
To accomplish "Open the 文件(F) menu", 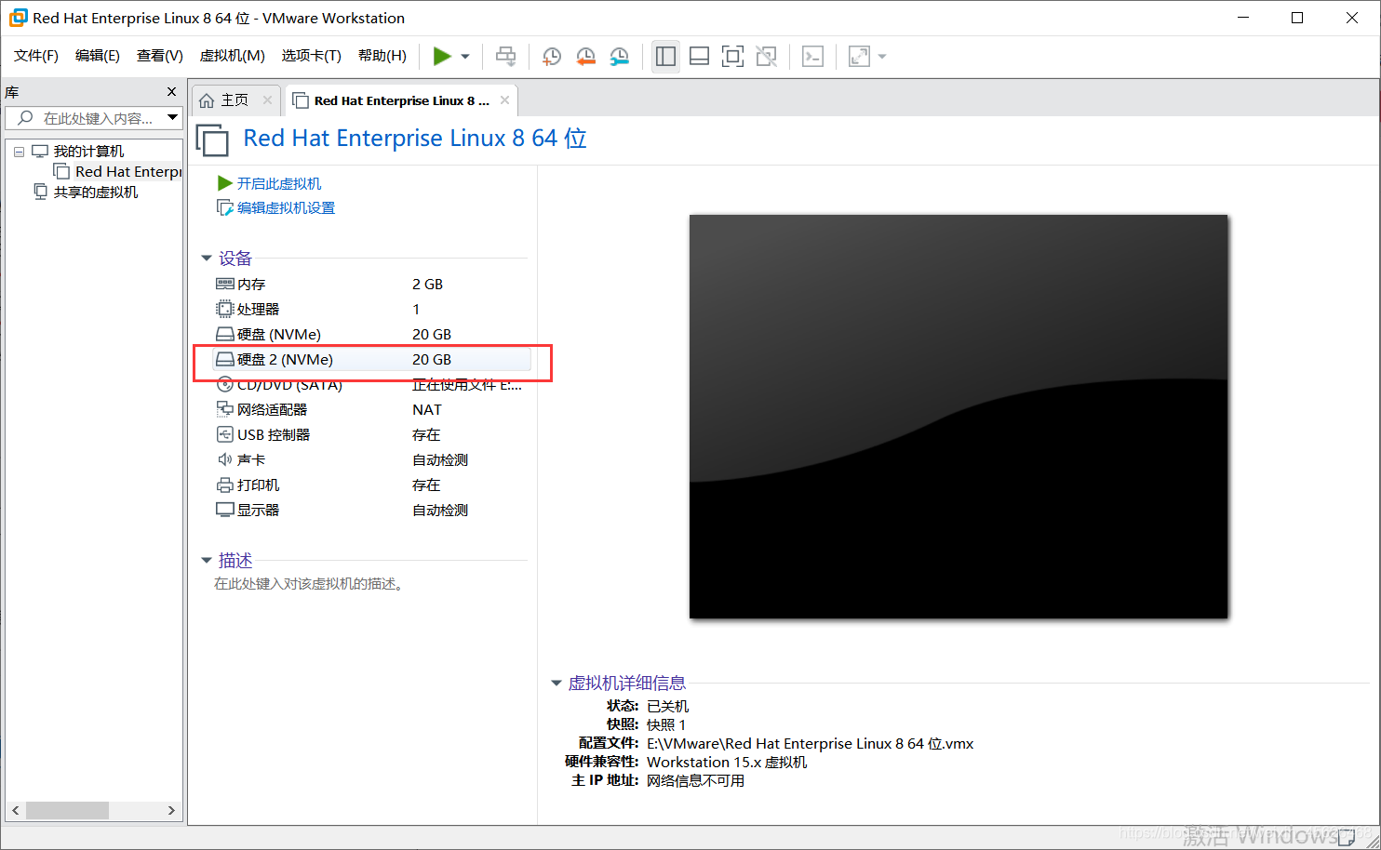I will point(36,56).
